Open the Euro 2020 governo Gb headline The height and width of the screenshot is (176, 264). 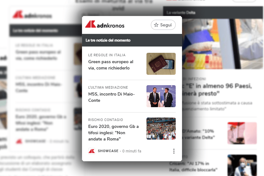click(113, 133)
